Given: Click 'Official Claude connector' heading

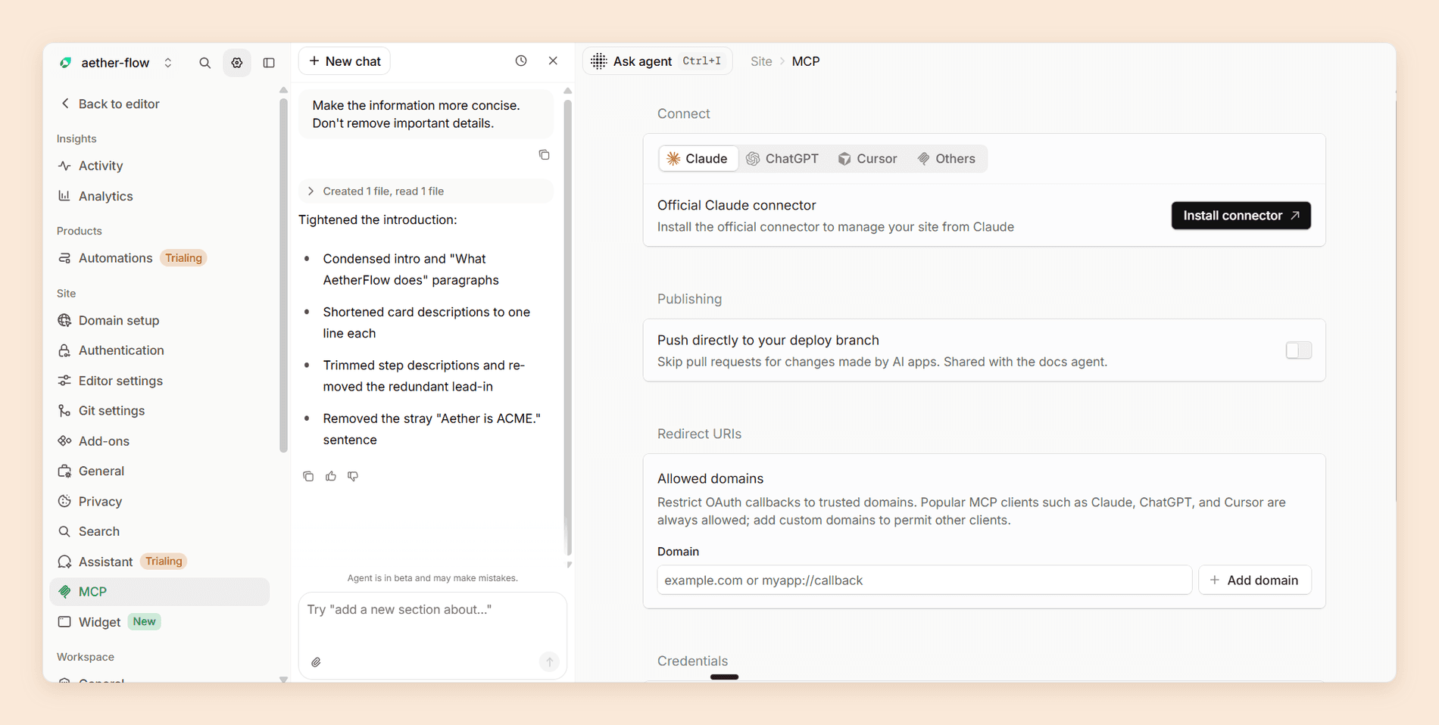Looking at the screenshot, I should pos(737,205).
